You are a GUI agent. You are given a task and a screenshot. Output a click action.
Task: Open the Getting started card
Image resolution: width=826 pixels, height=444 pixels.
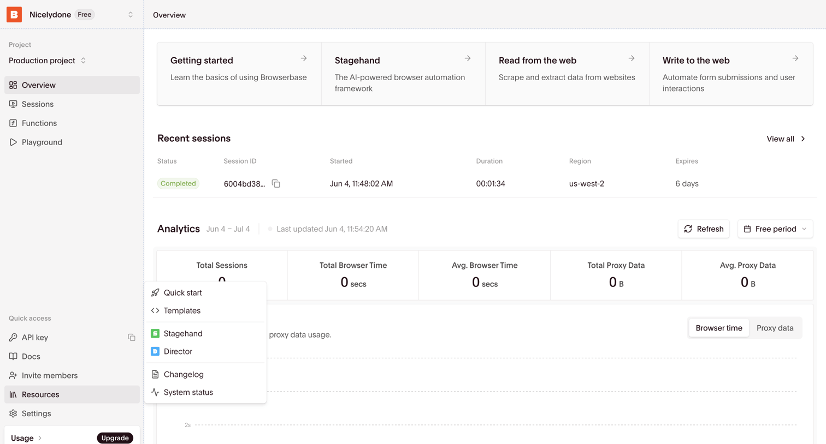click(239, 74)
